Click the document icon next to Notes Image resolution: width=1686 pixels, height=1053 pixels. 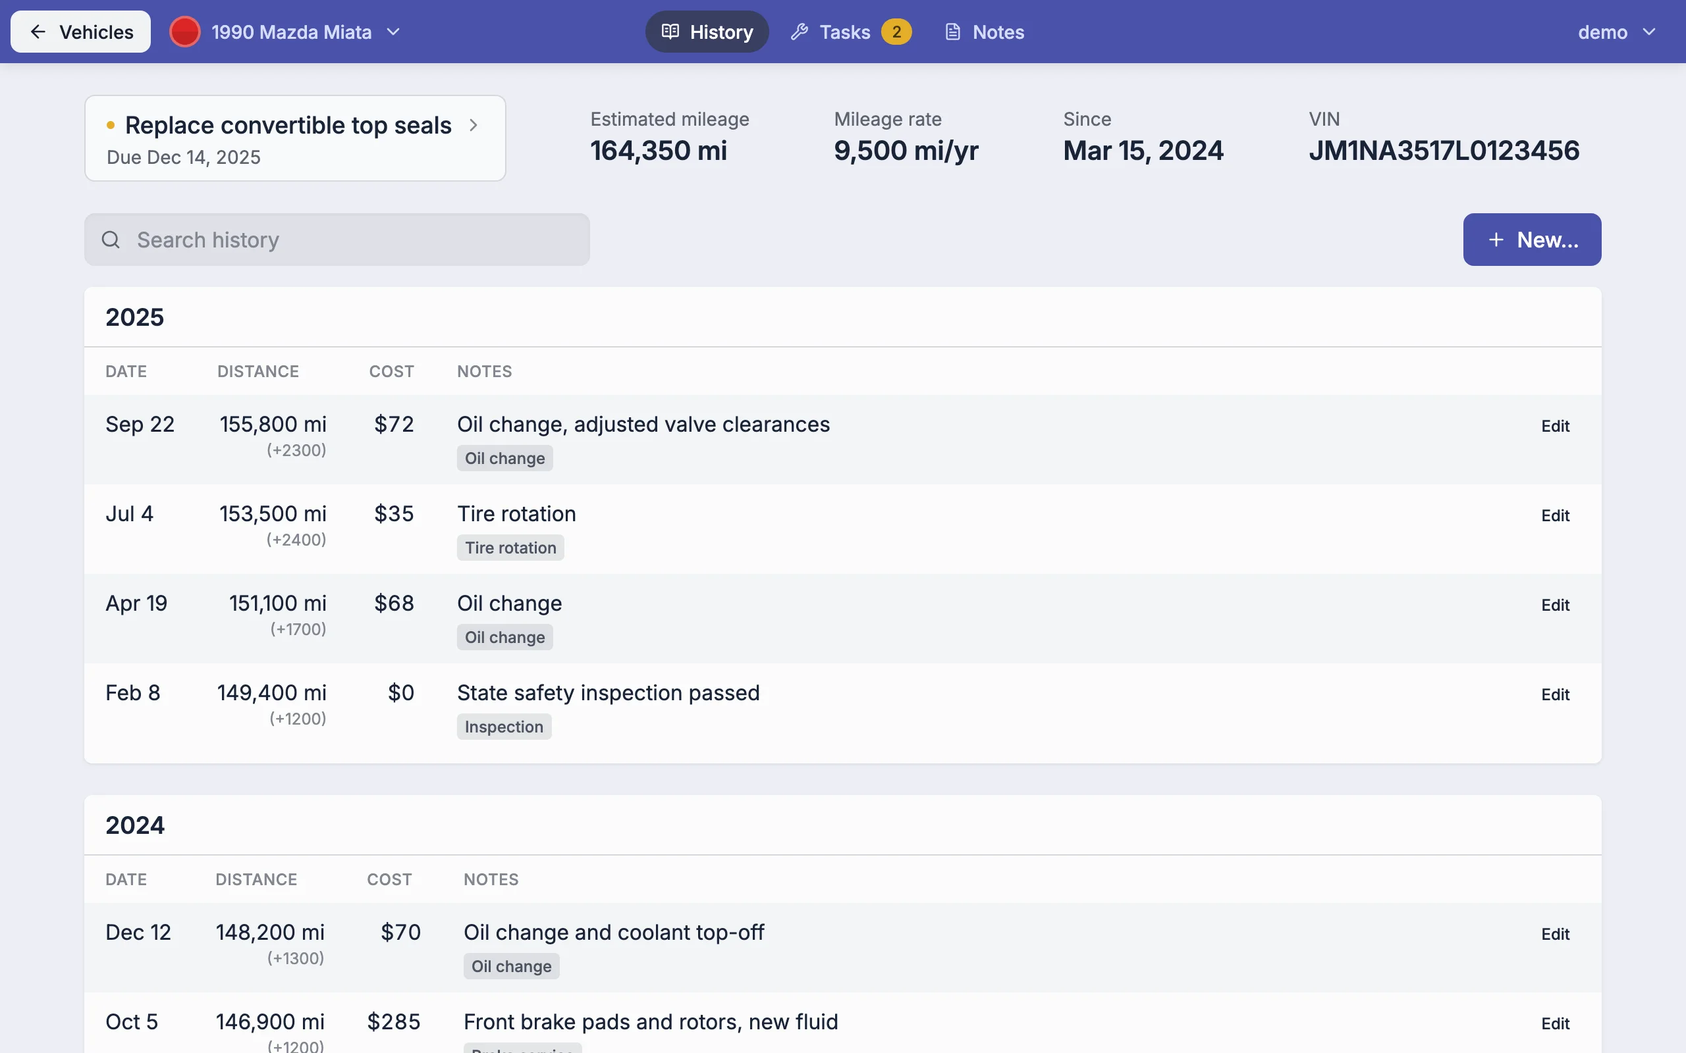(x=952, y=32)
